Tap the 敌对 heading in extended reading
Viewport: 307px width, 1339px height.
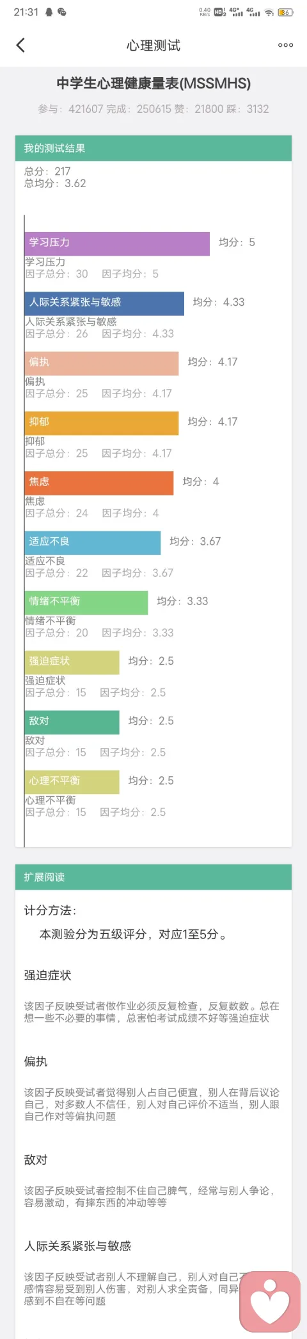[x=36, y=1160]
